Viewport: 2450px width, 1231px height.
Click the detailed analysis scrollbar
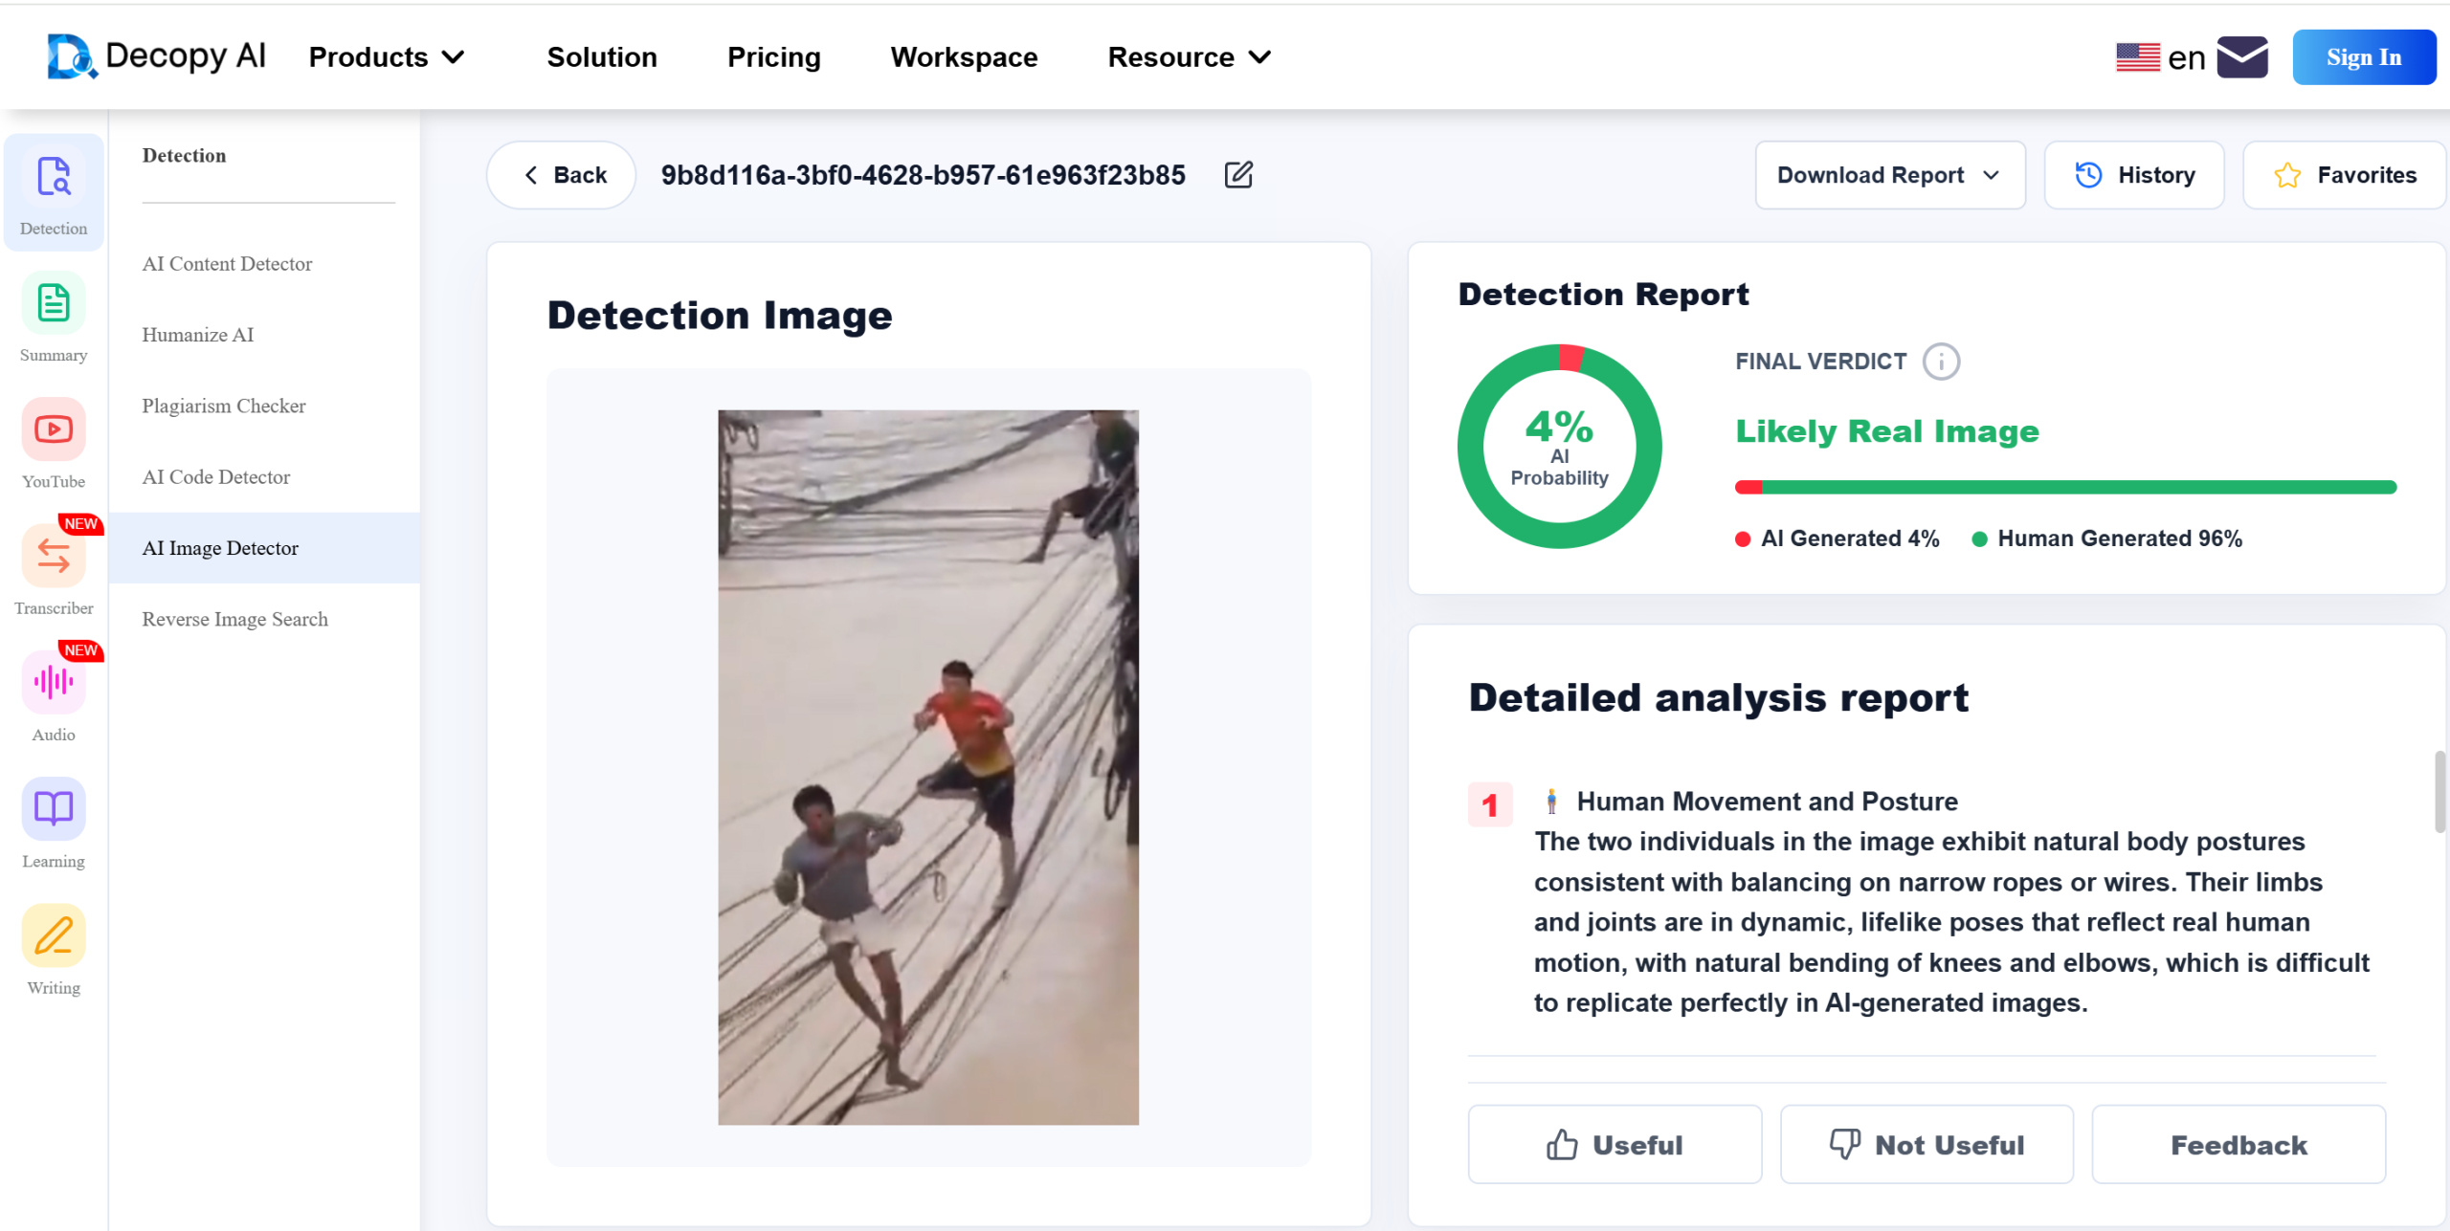[2439, 792]
